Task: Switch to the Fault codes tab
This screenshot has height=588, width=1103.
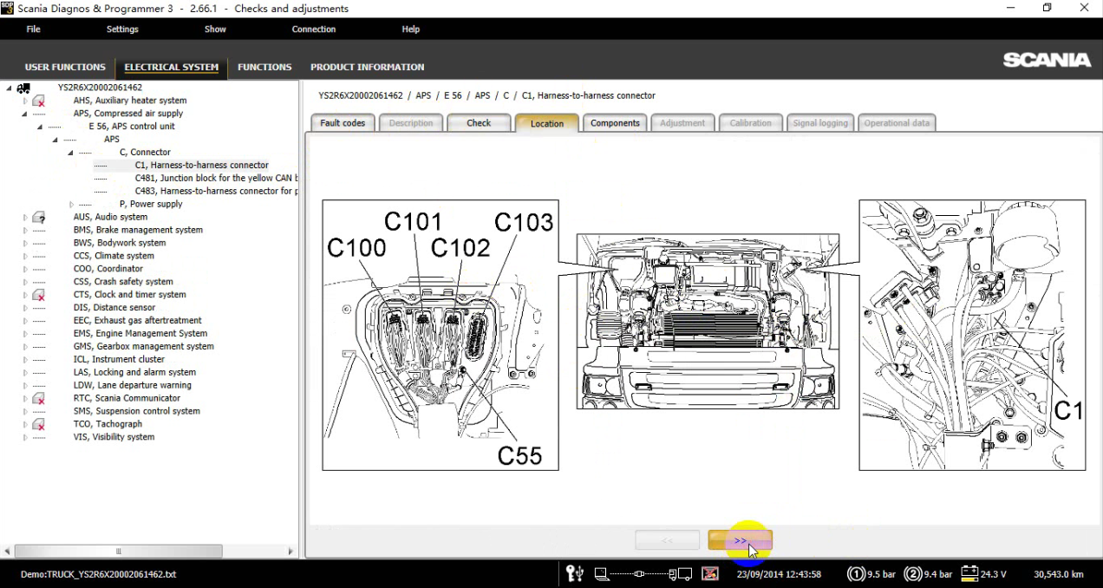Action: coord(343,123)
